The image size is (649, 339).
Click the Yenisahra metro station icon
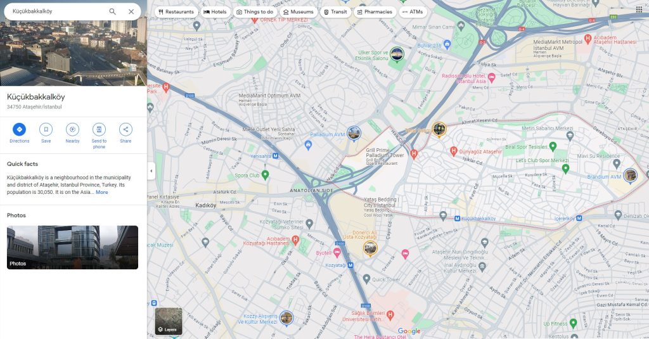point(275,156)
